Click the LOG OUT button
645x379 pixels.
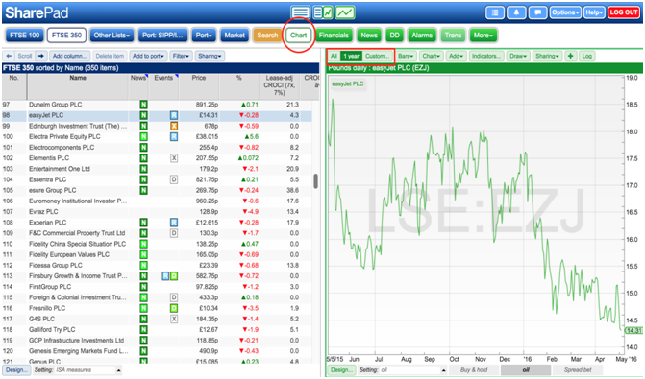tap(624, 12)
